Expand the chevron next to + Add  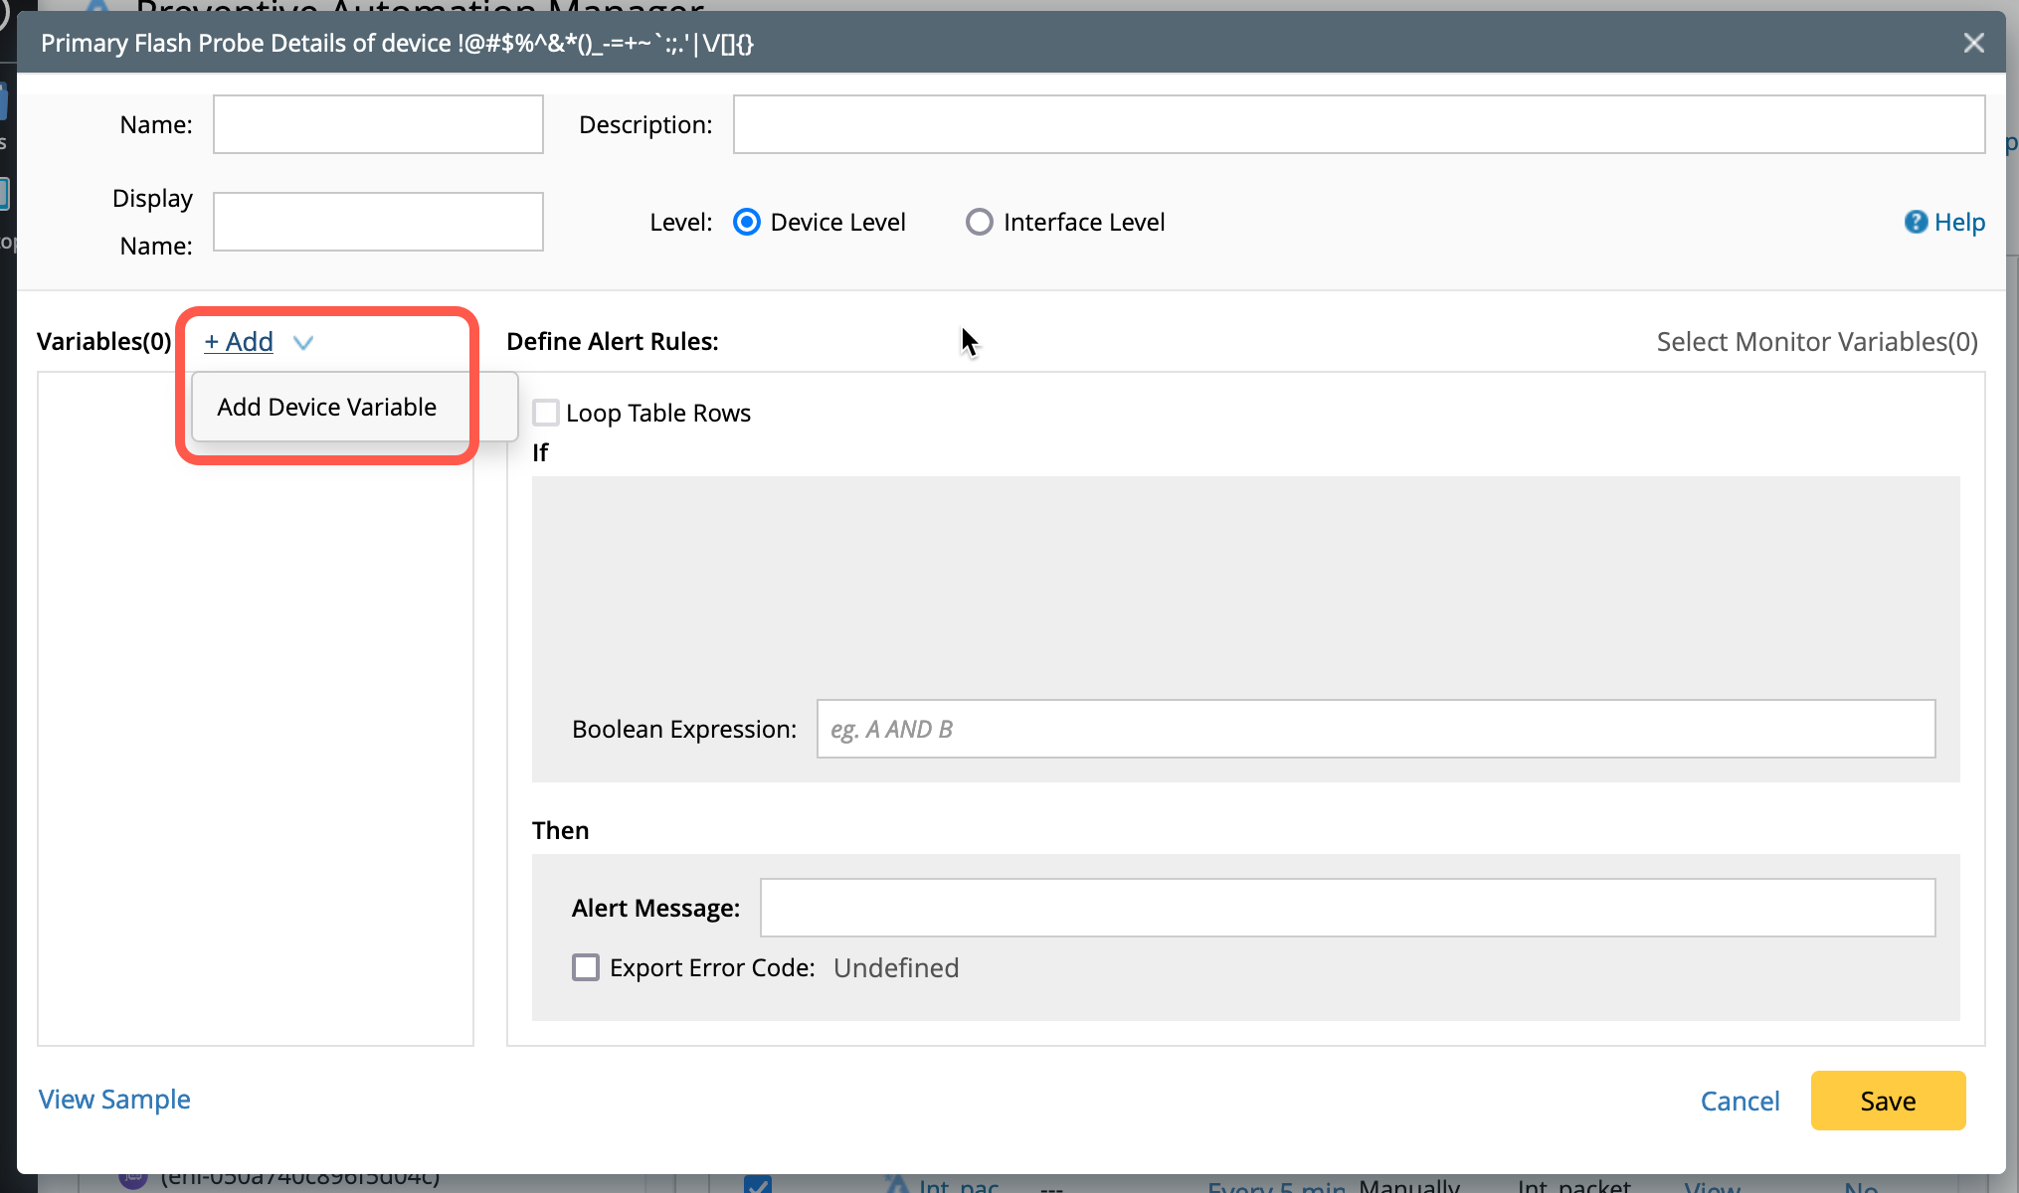pyautogui.click(x=303, y=342)
